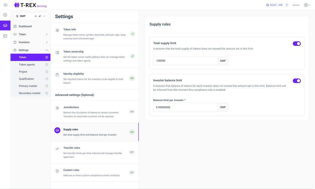Go to Dashboard in sidebar
315x189 pixels.
point(25,26)
